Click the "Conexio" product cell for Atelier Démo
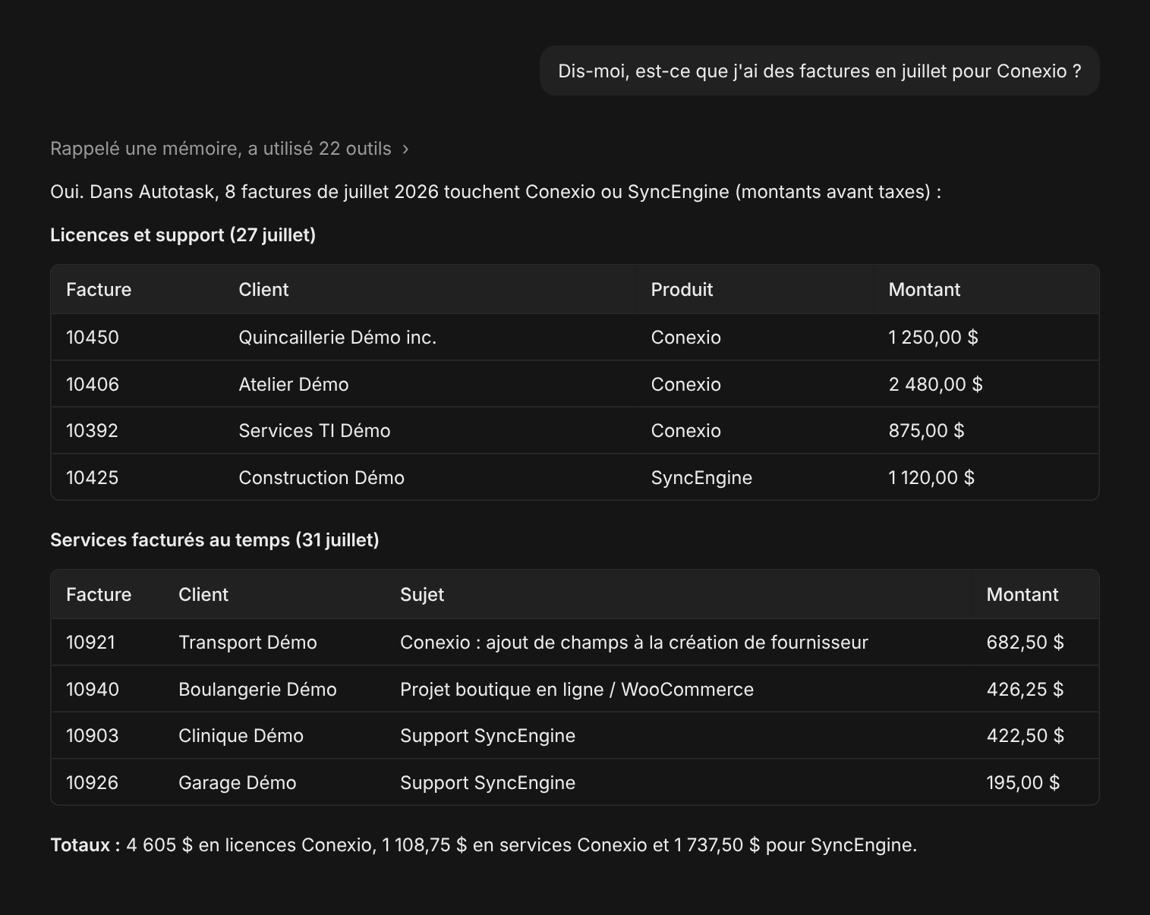 [685, 385]
